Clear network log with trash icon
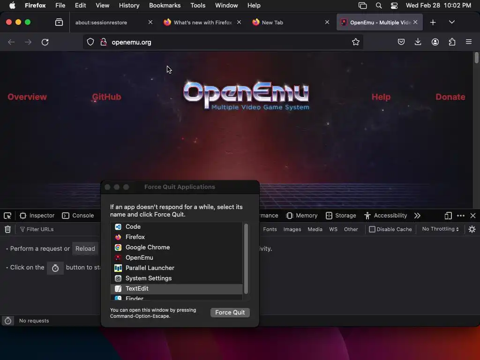The height and width of the screenshot is (360, 480). click(7, 229)
